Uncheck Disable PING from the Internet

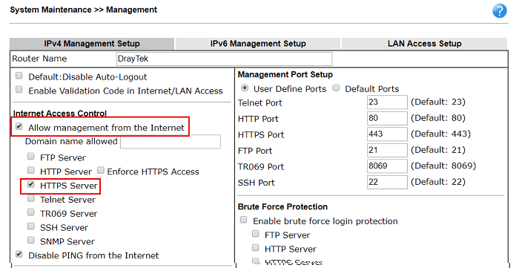19,255
